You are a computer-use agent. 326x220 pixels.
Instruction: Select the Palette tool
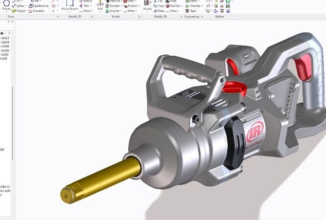tap(6, 7)
